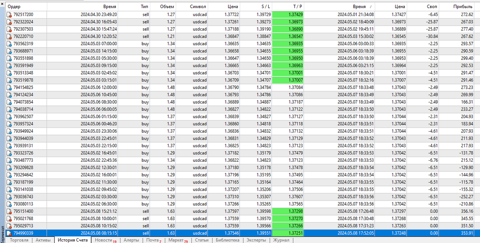Click the Символ column header
This screenshot has width=480, height=243.
(192, 7)
